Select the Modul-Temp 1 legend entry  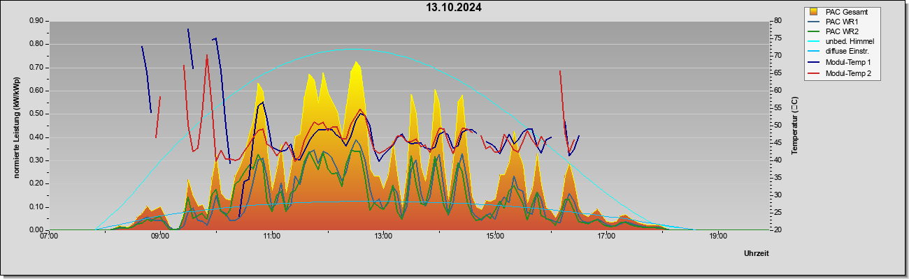(x=848, y=63)
